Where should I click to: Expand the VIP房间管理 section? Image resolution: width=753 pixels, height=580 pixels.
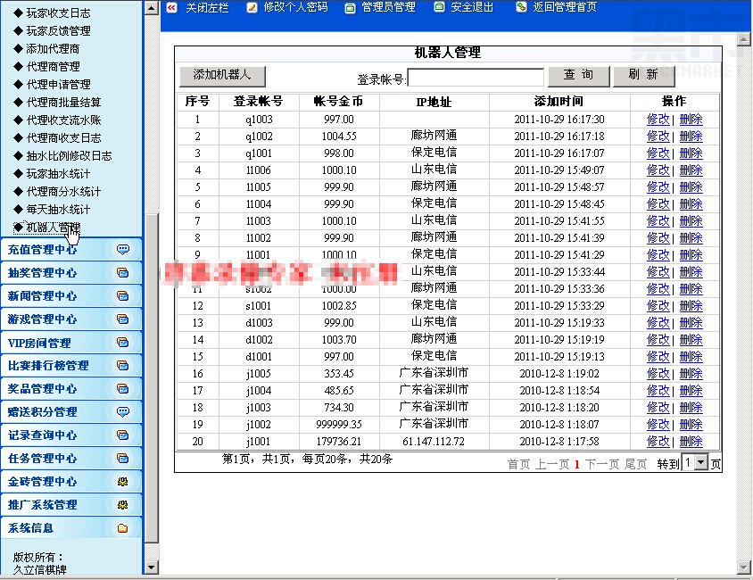coord(71,343)
